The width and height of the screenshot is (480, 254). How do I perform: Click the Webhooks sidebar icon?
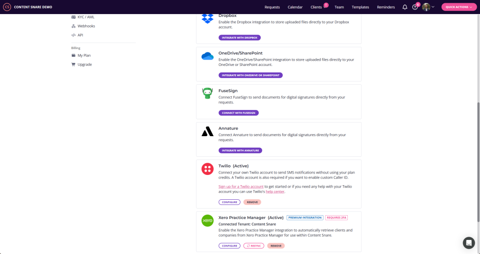(x=74, y=26)
